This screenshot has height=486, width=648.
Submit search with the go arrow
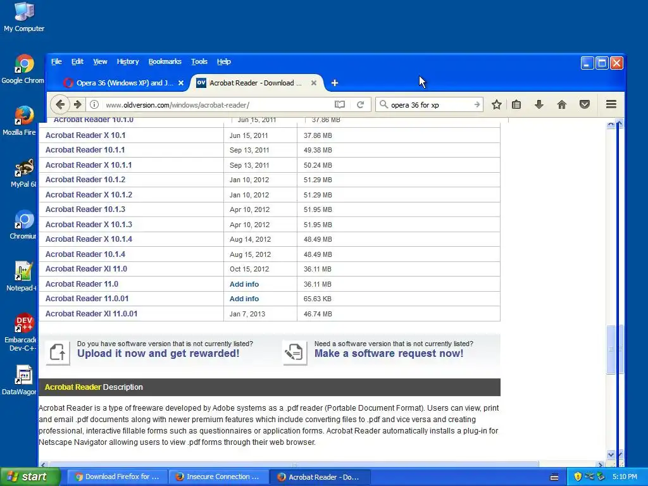477,104
